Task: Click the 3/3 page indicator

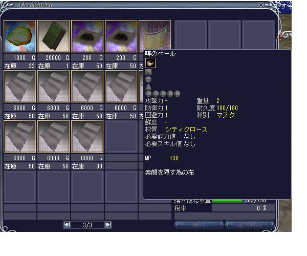Action: click(87, 224)
